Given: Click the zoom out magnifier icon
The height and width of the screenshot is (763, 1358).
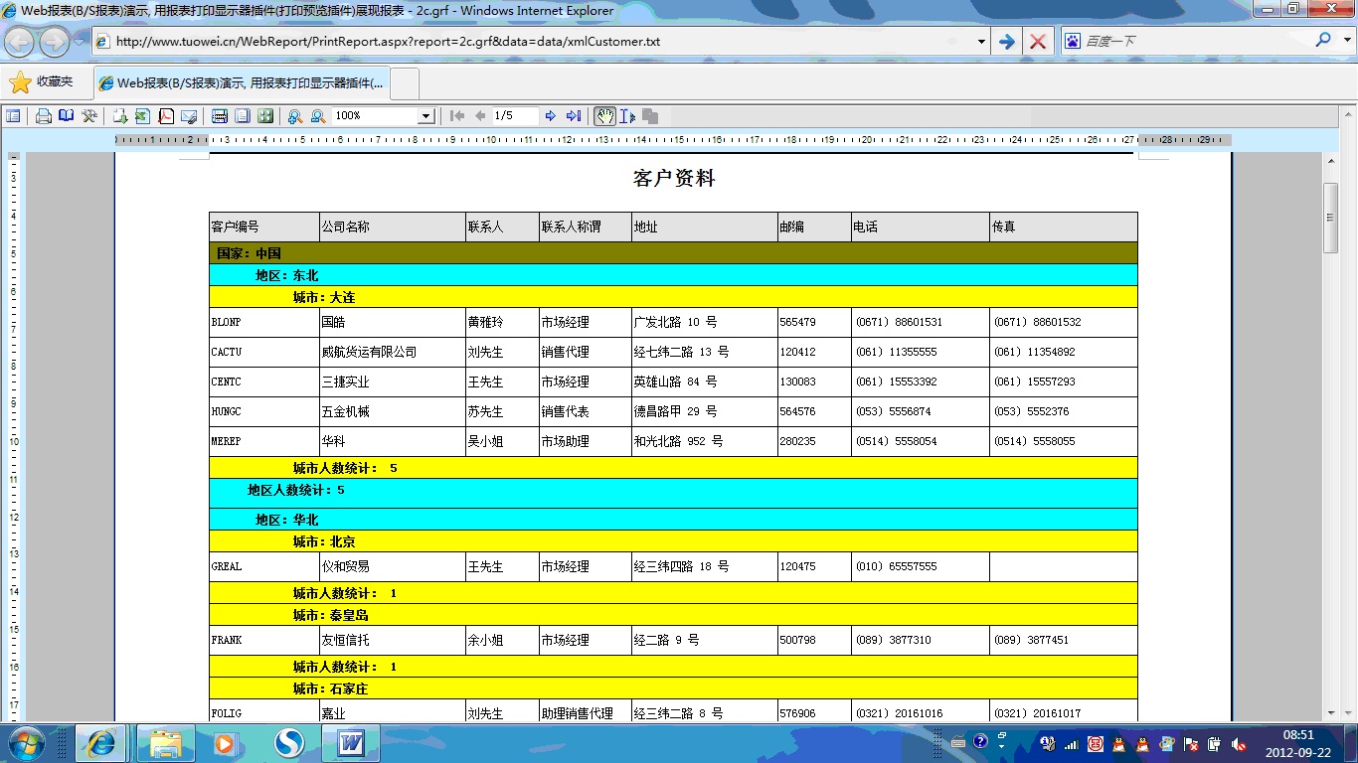Looking at the screenshot, I should 318,116.
